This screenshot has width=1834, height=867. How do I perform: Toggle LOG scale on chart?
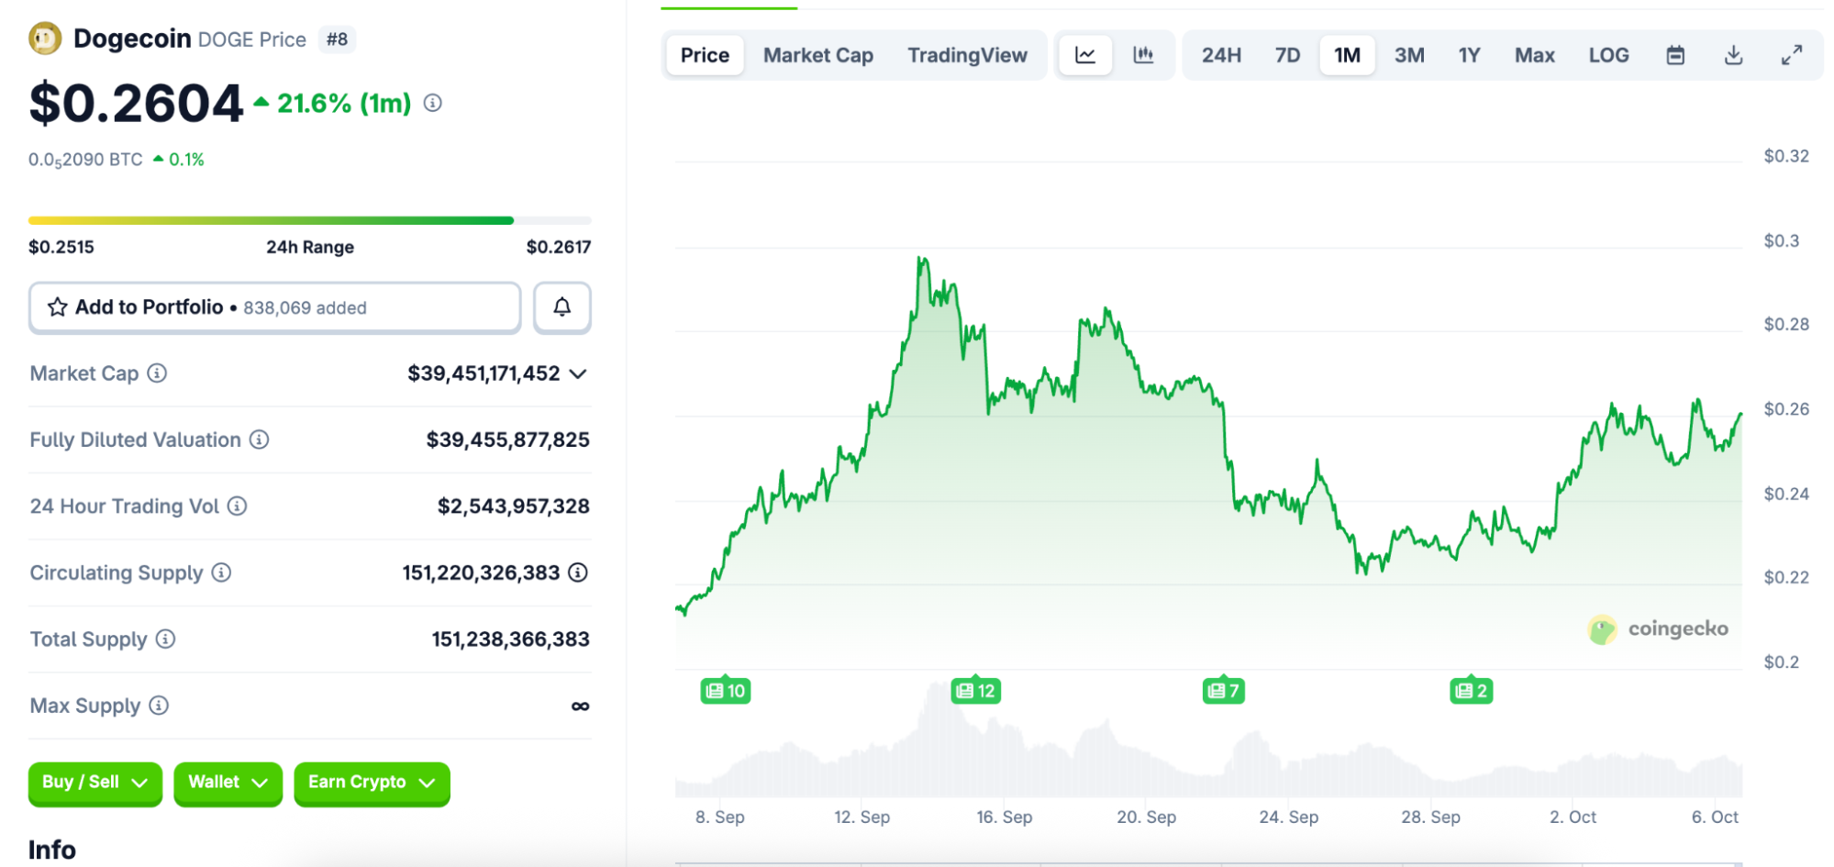point(1608,55)
